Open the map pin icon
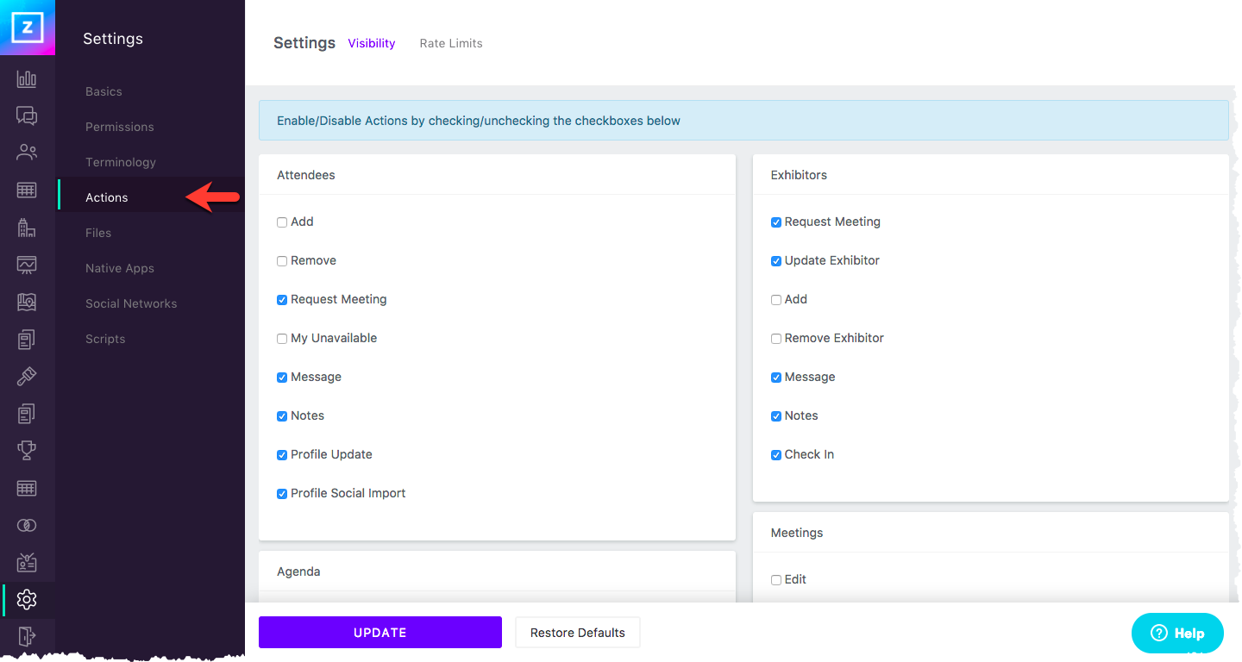This screenshot has width=1242, height=662. tap(27, 302)
